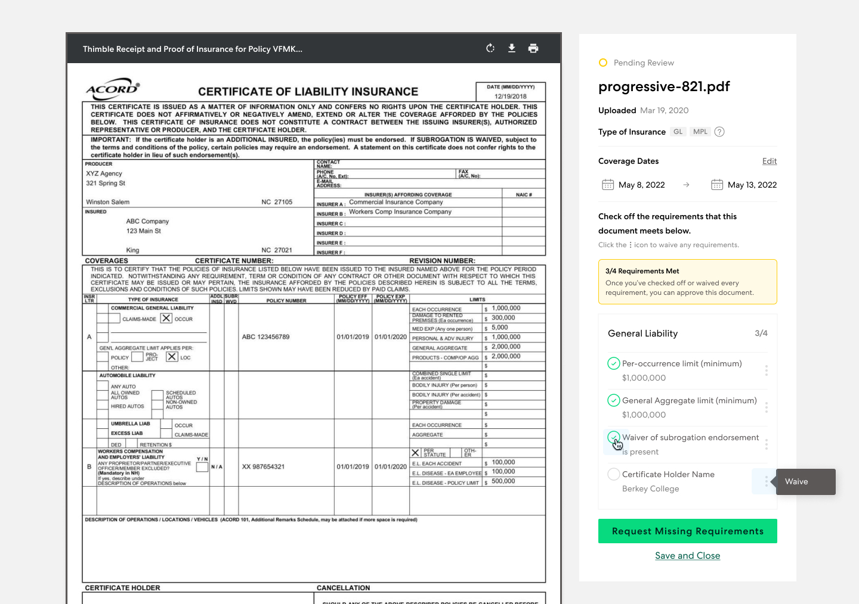Click the Save and Close link

coord(687,555)
